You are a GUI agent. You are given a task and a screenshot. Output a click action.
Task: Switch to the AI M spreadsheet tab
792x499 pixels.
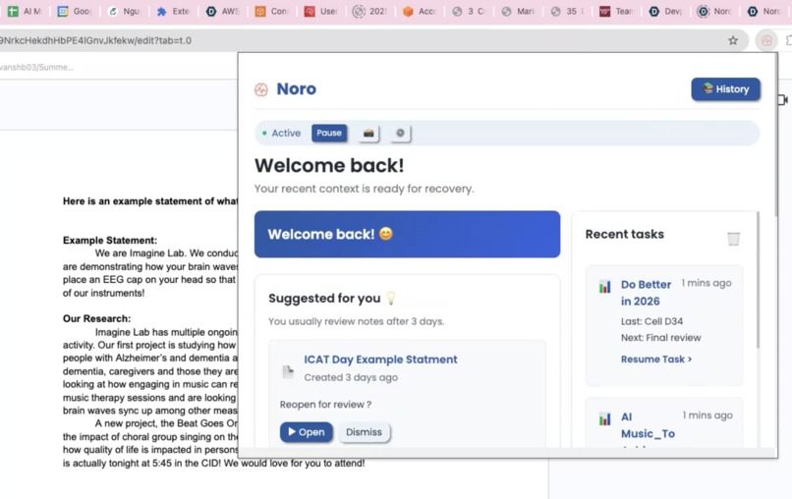coord(25,11)
